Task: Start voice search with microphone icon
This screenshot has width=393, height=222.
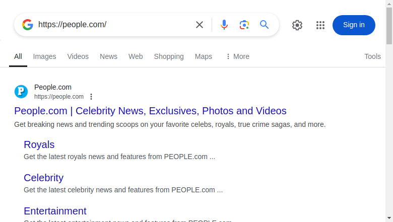Action: 224,25
